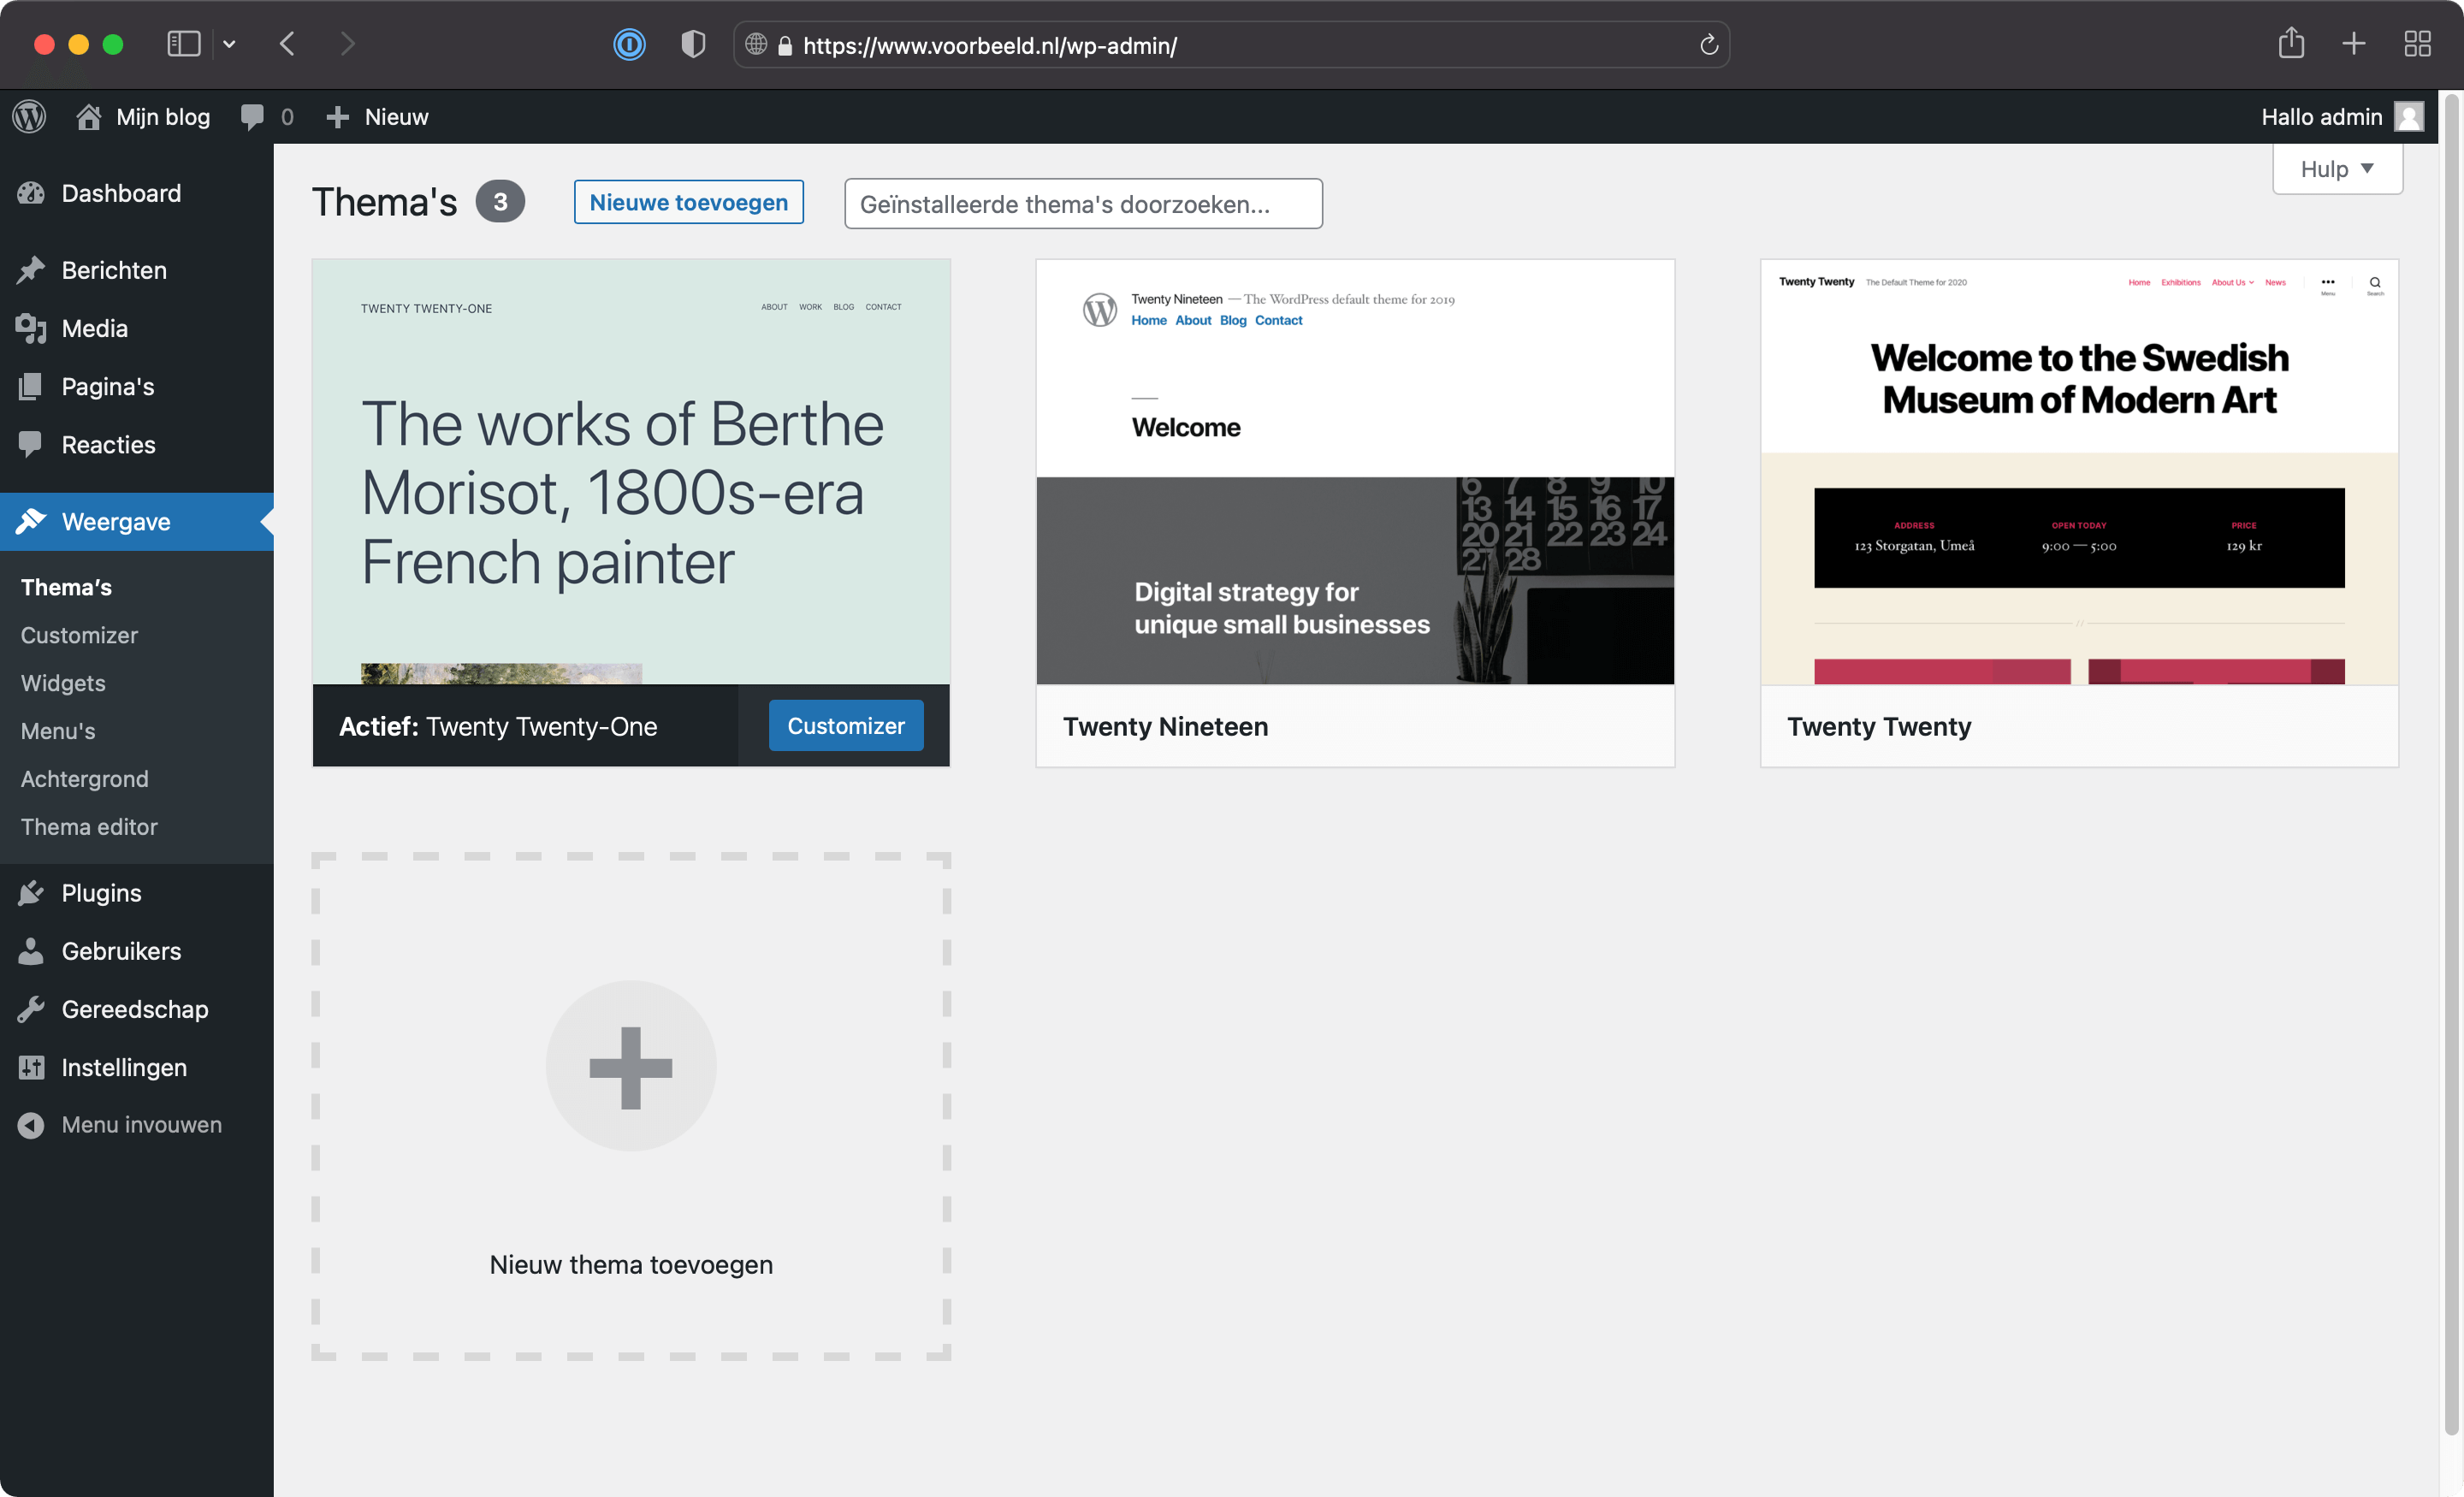This screenshot has height=1497, width=2464.
Task: Go forward with browser forward arrow
Action: pos(348,44)
